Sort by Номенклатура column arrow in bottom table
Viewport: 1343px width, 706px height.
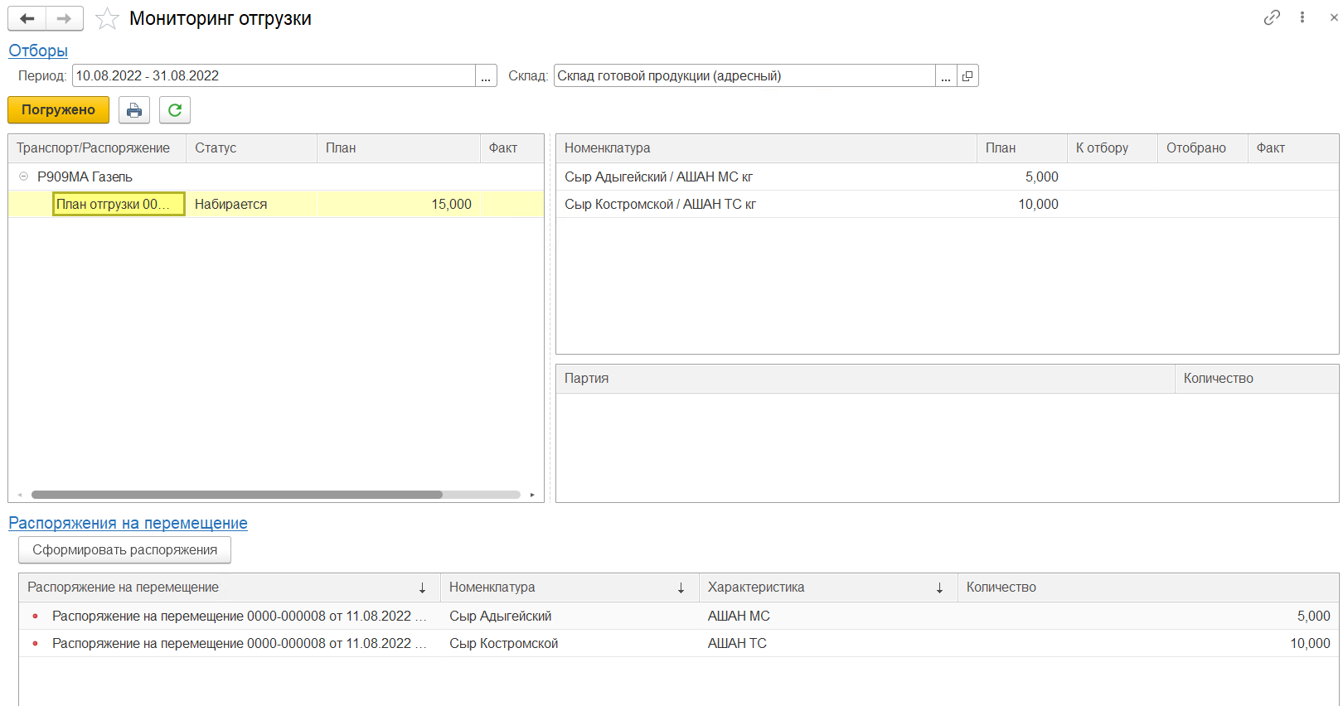tap(681, 588)
